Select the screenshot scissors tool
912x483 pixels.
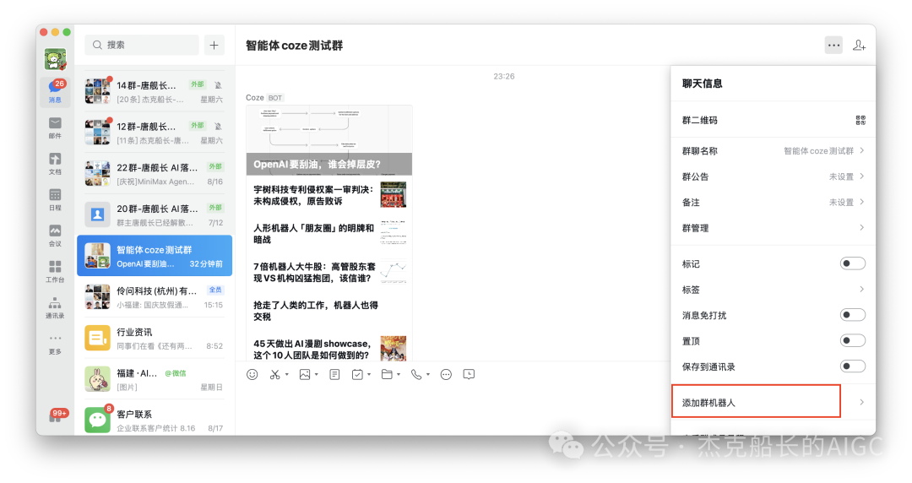(275, 374)
